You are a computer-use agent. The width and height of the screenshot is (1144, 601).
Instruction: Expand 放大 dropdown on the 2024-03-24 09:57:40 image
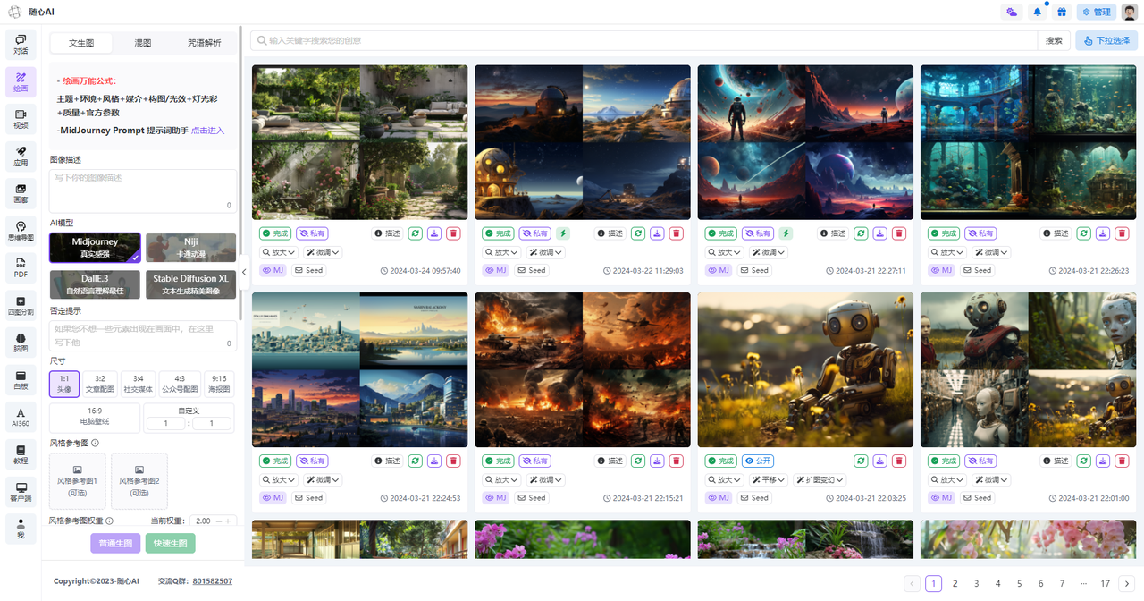277,252
